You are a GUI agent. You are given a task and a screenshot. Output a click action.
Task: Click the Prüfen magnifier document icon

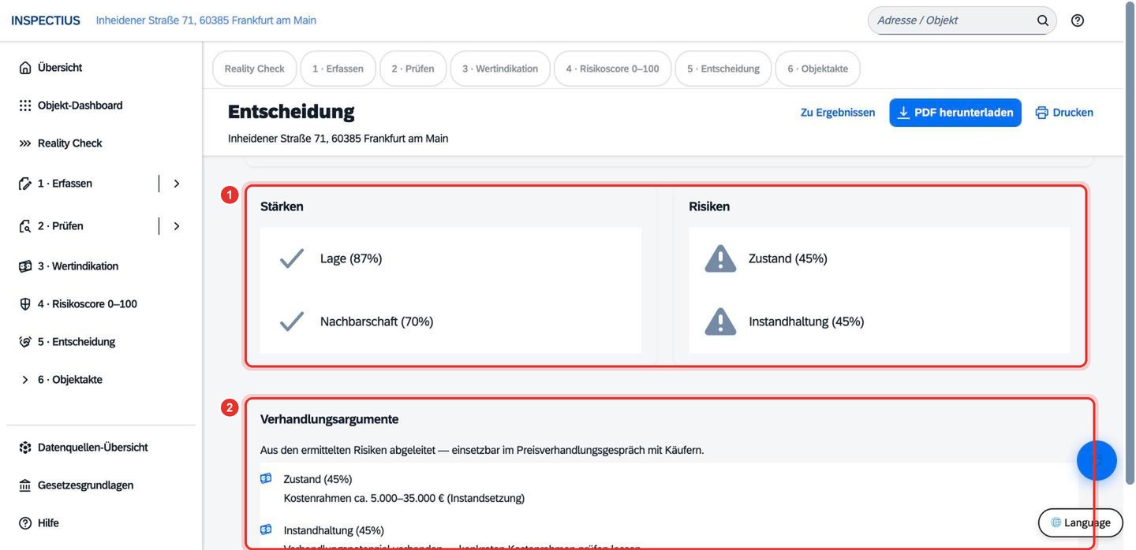point(25,226)
